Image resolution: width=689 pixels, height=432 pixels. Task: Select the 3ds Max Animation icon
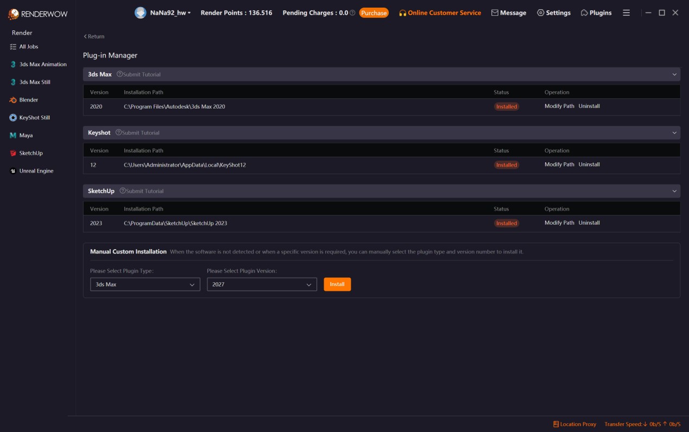pyautogui.click(x=13, y=65)
